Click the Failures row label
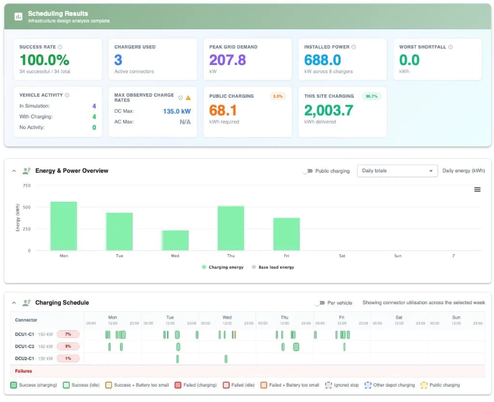494x402 pixels. coord(24,371)
